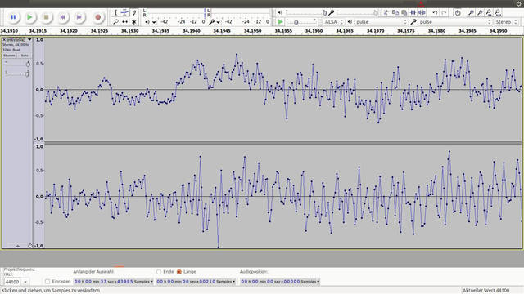Select the Länge radio button
Image resolution: width=524 pixels, height=294 pixels.
[x=179, y=272]
